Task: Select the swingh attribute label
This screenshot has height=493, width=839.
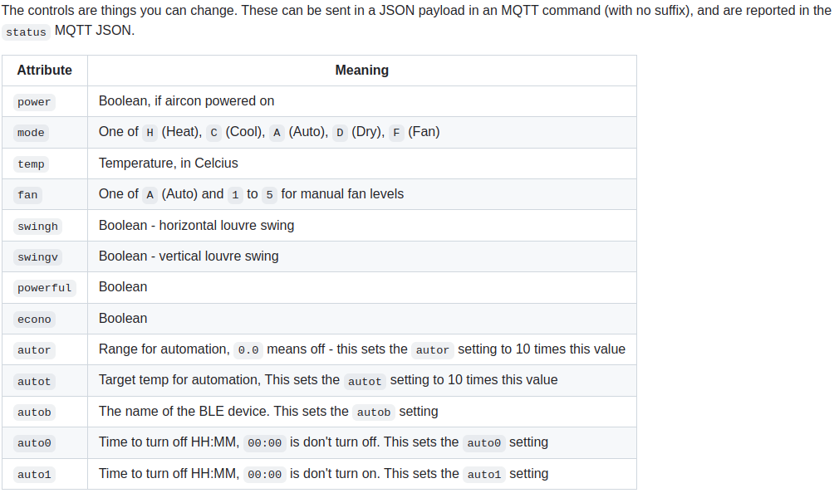Action: pyautogui.click(x=37, y=227)
